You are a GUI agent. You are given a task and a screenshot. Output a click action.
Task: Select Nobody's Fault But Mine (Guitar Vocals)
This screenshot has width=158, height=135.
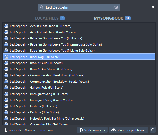pyautogui.click(x=79, y=118)
